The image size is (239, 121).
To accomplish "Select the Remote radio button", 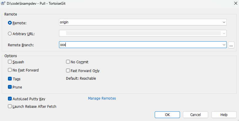I will click(10, 23).
